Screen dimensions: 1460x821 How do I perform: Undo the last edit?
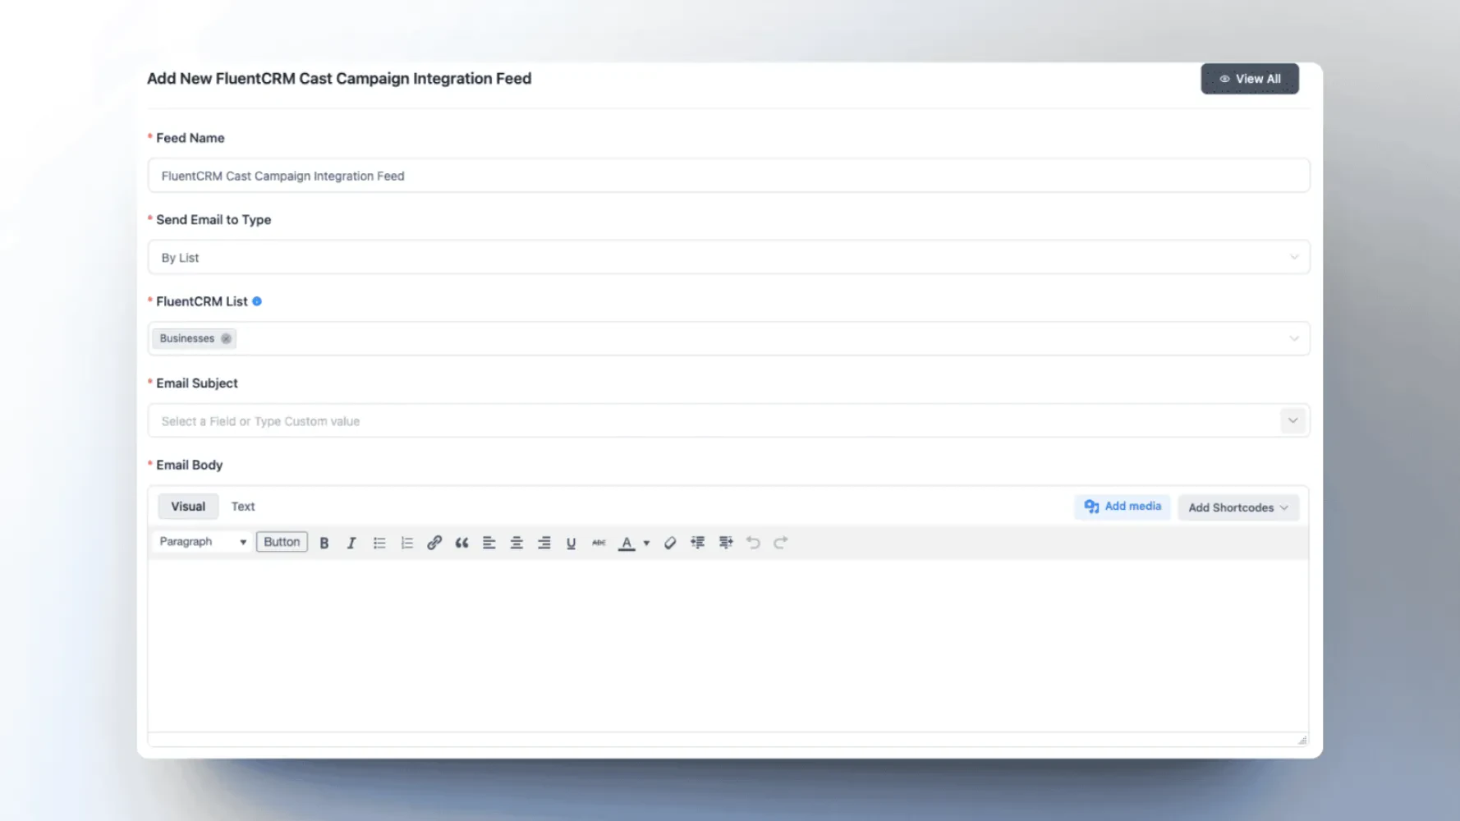coord(753,543)
